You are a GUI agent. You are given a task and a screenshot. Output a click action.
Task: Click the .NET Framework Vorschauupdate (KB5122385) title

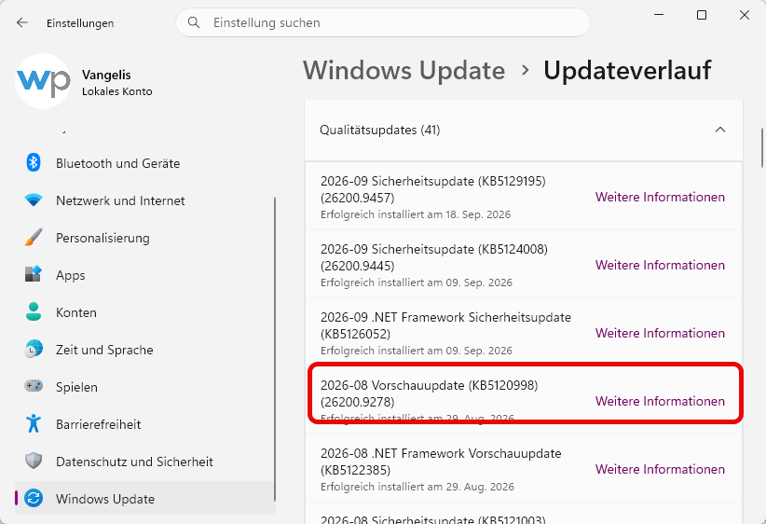[x=441, y=462]
